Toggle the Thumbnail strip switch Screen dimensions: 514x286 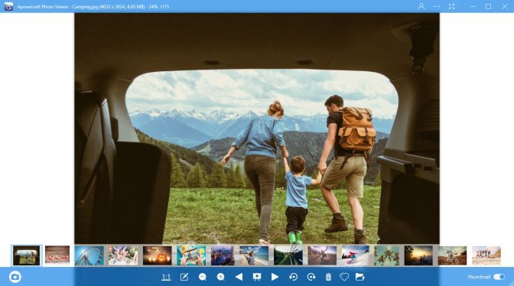(x=499, y=277)
